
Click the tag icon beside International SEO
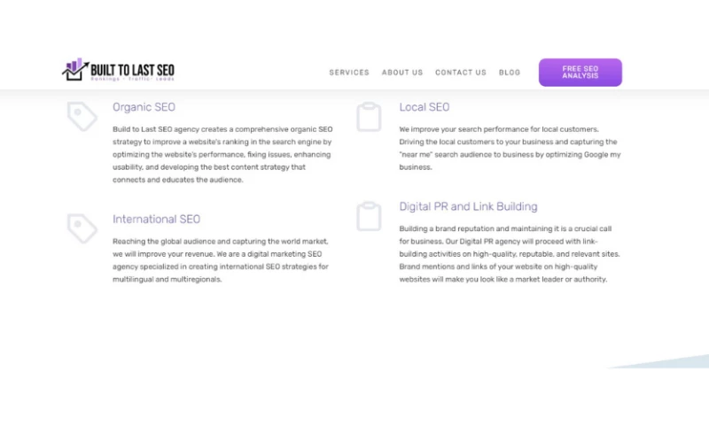(82, 228)
